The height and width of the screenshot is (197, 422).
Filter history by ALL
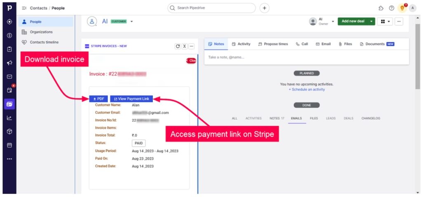coord(234,118)
